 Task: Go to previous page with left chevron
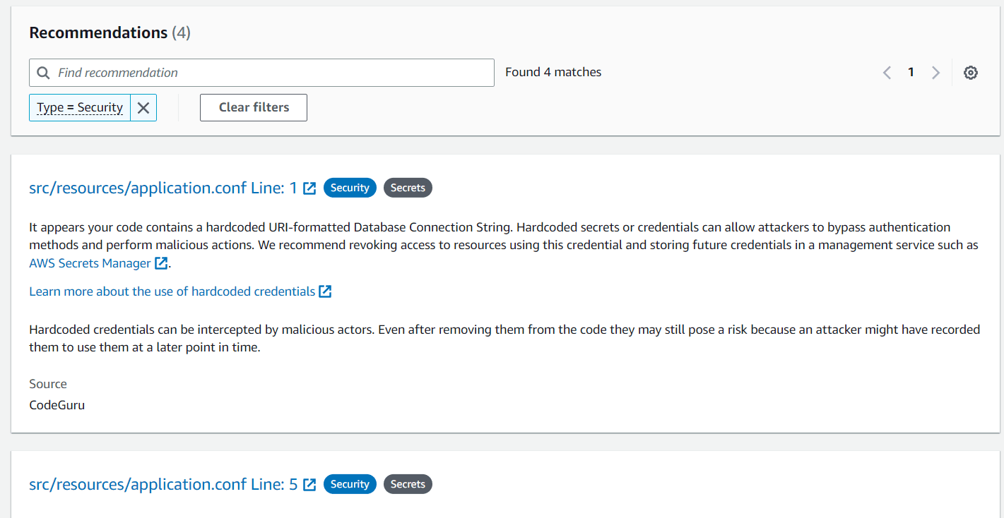(x=887, y=72)
